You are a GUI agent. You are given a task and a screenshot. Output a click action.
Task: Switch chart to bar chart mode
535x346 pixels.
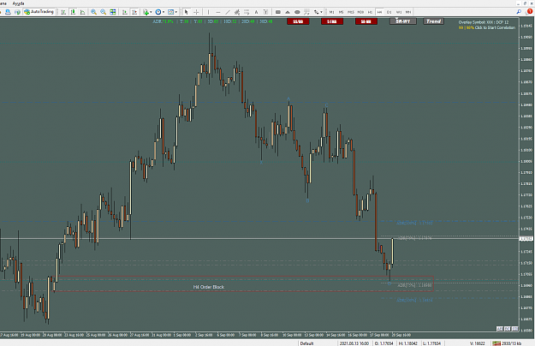point(63,12)
